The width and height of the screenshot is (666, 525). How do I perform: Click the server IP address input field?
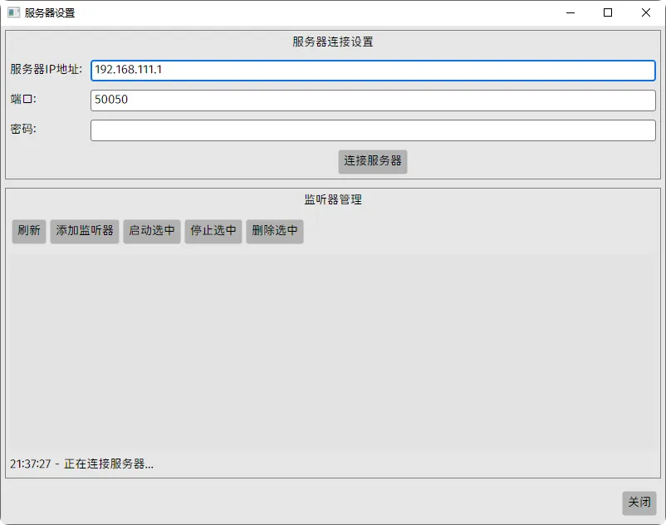(373, 70)
